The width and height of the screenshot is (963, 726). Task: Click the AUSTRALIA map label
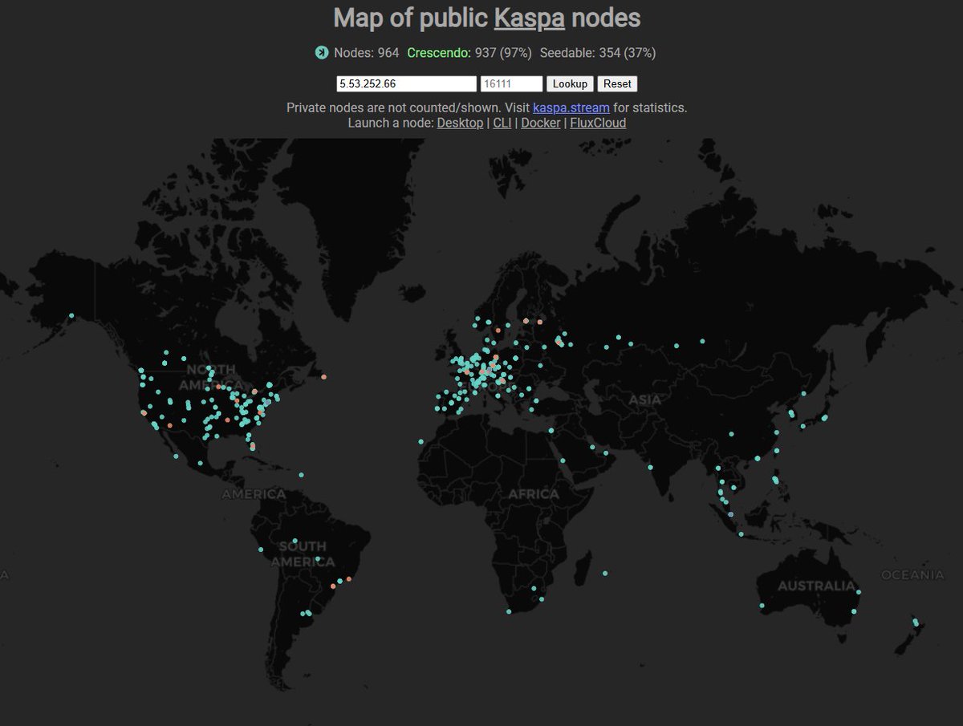point(816,586)
